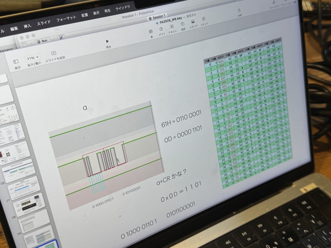331x248 pixels.
Task: Add a text box with the テキスト icon
Action: 172,26
